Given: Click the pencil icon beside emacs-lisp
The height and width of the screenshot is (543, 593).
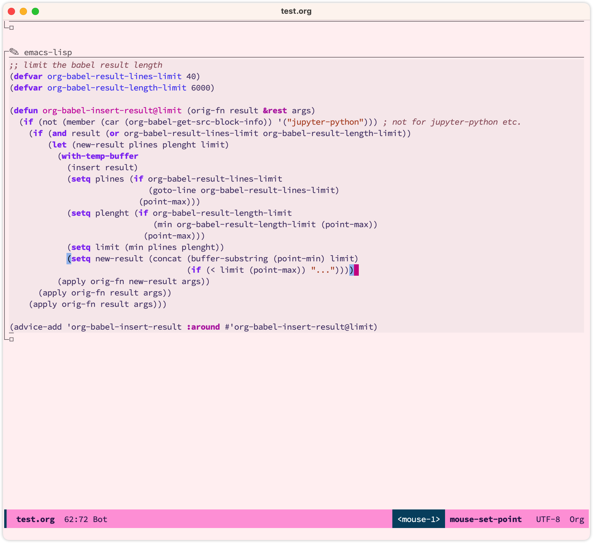Looking at the screenshot, I should [x=14, y=52].
